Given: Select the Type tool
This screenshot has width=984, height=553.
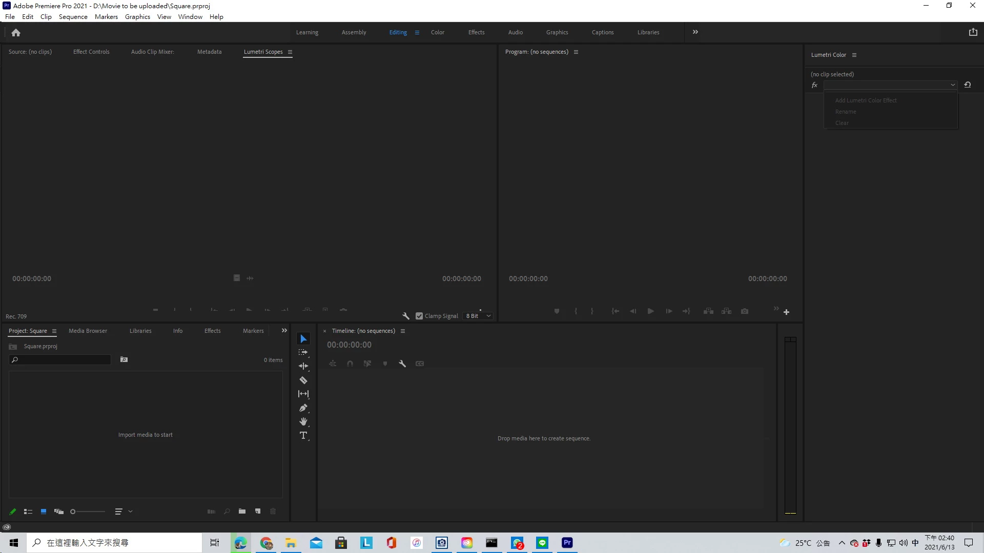Looking at the screenshot, I should [x=303, y=436].
